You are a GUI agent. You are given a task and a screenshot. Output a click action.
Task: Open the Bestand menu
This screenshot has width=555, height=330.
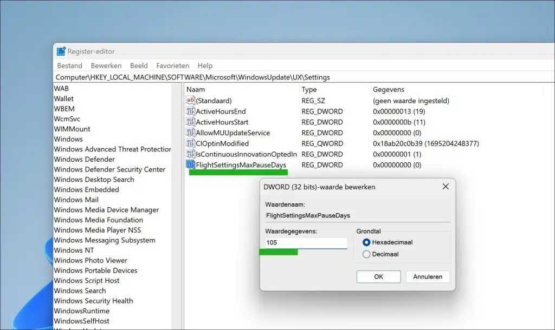(x=70, y=65)
